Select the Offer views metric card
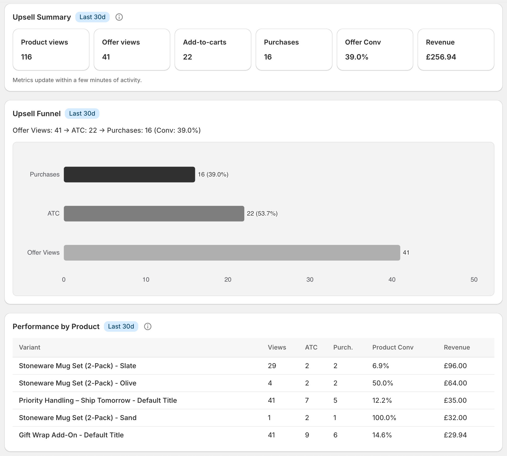The height and width of the screenshot is (456, 507). [132, 49]
